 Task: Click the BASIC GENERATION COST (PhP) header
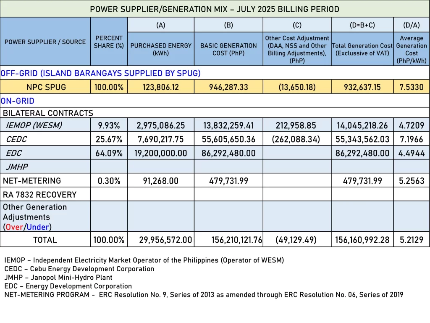click(228, 49)
